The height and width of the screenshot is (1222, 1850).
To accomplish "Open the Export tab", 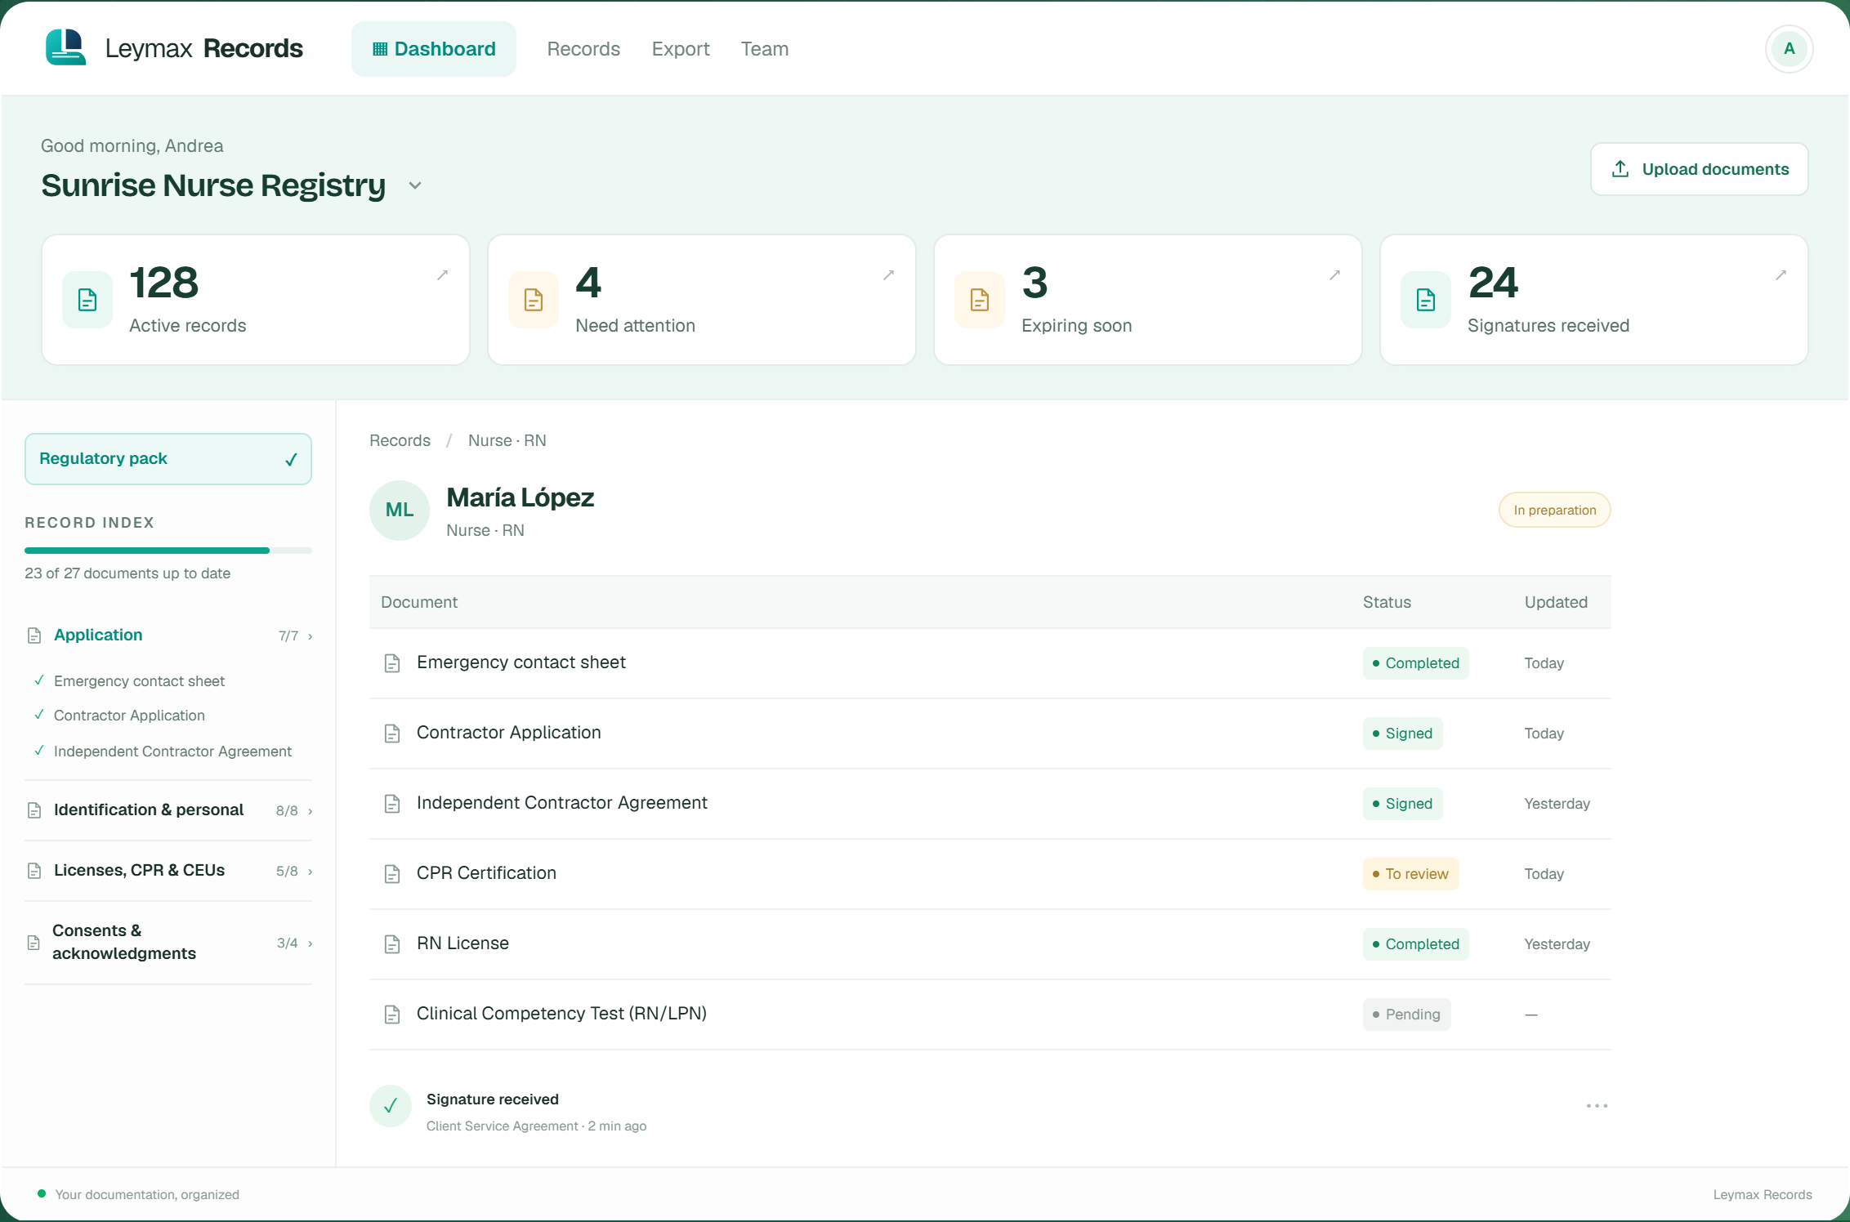I will [681, 49].
